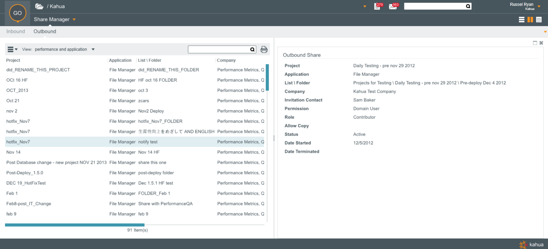Open messages envelope with 983 badge
The width and height of the screenshot is (548, 249).
(393, 6)
